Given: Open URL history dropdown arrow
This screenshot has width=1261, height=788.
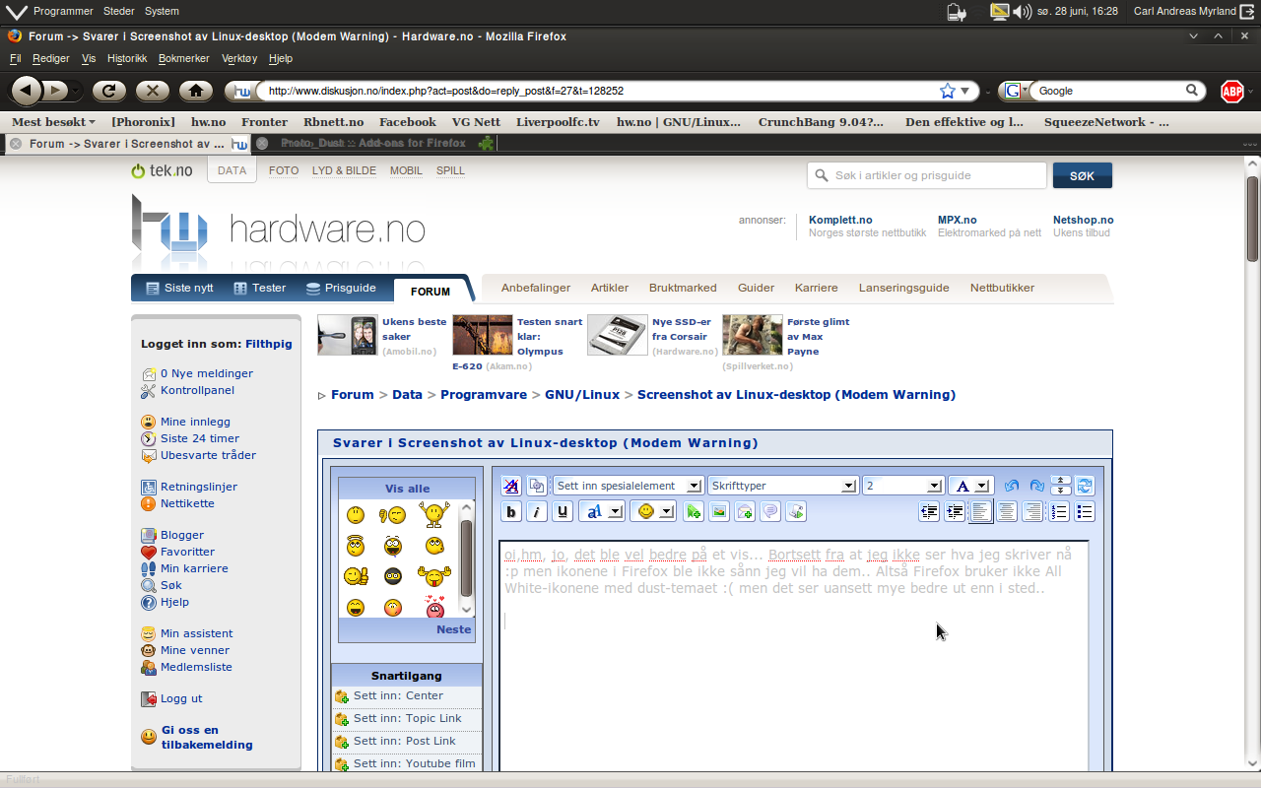Looking at the screenshot, I should pyautogui.click(x=965, y=91).
